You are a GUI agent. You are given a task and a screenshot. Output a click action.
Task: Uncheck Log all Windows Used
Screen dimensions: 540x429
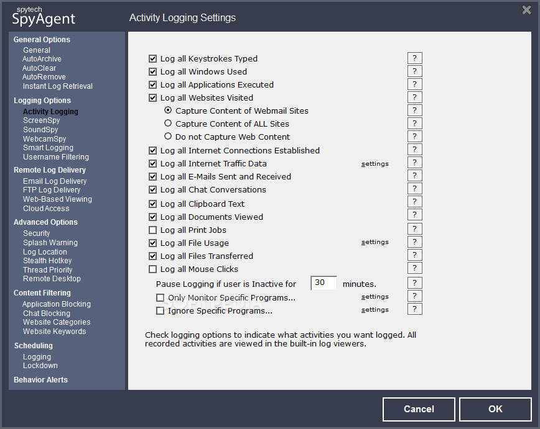152,72
